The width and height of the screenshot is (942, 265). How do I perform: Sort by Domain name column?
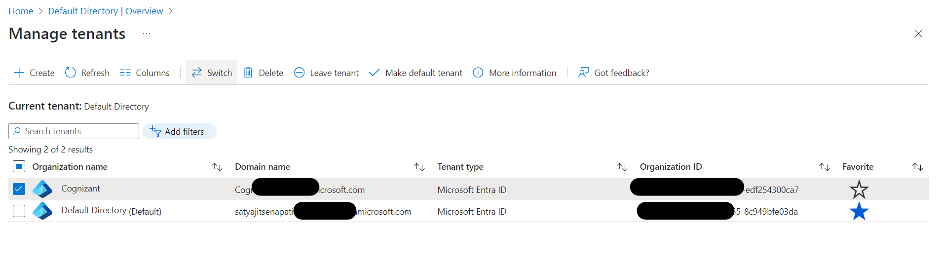(x=419, y=167)
